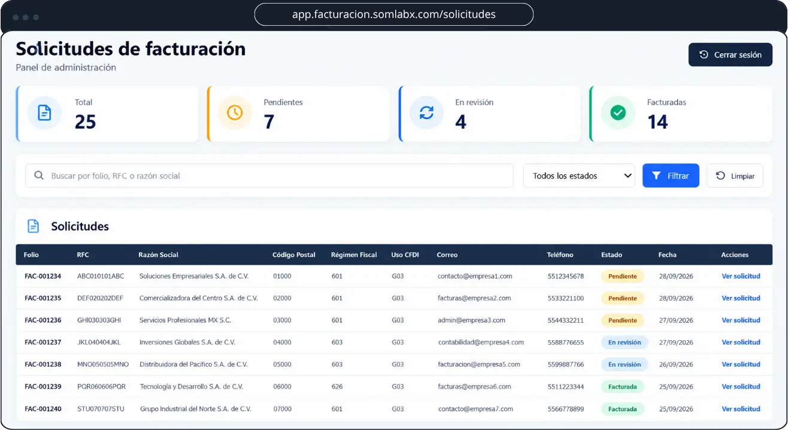Click the Razón Social column header
The height and width of the screenshot is (430, 788).
(x=158, y=255)
